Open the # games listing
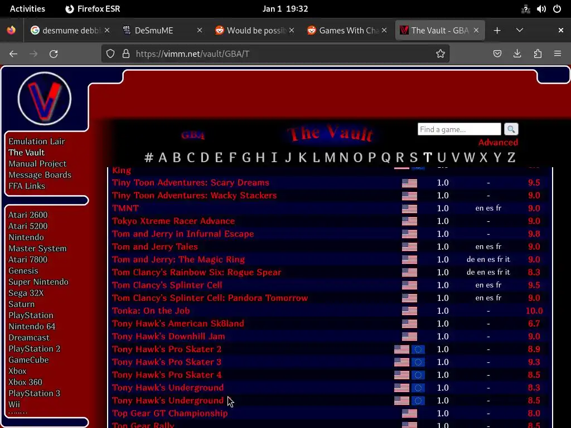The width and height of the screenshot is (571, 428). click(148, 158)
